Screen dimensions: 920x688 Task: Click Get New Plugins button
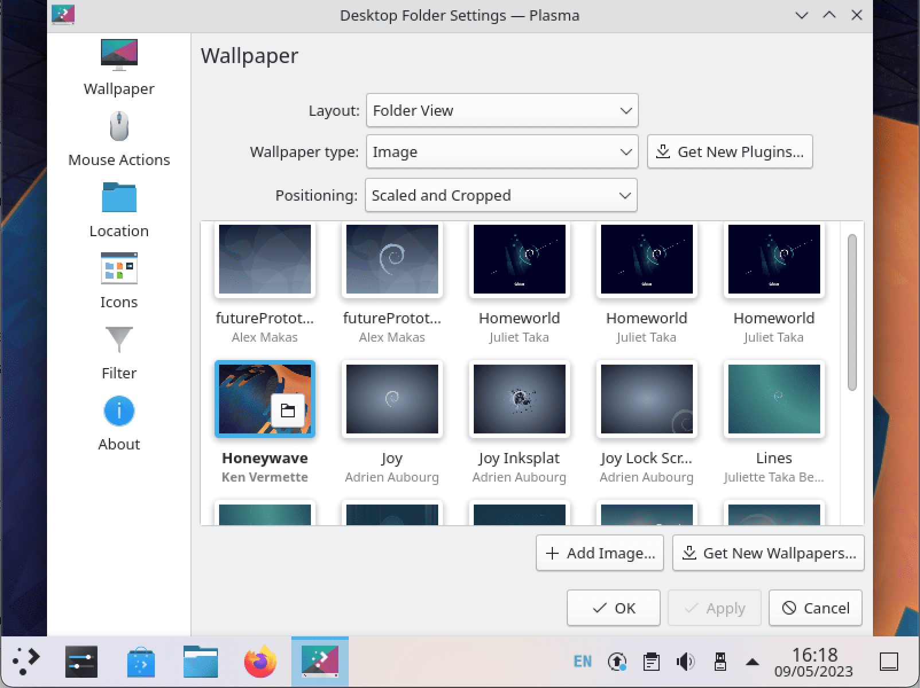tap(730, 151)
